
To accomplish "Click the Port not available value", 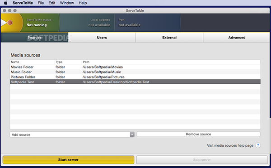I will [x=130, y=25].
